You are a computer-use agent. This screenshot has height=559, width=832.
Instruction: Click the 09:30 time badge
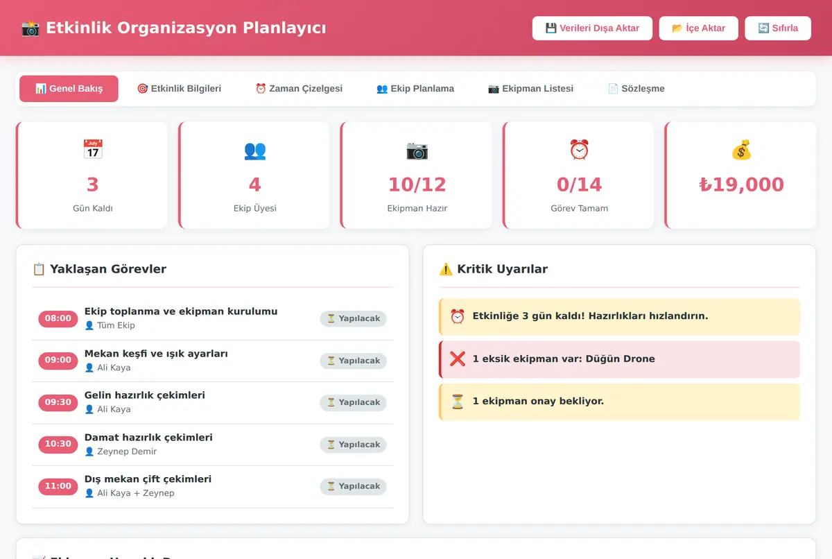click(58, 402)
